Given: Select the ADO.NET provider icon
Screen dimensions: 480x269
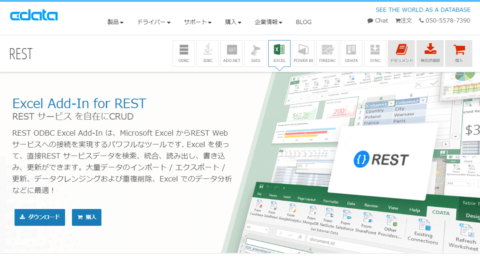Looking at the screenshot, I should [232, 53].
